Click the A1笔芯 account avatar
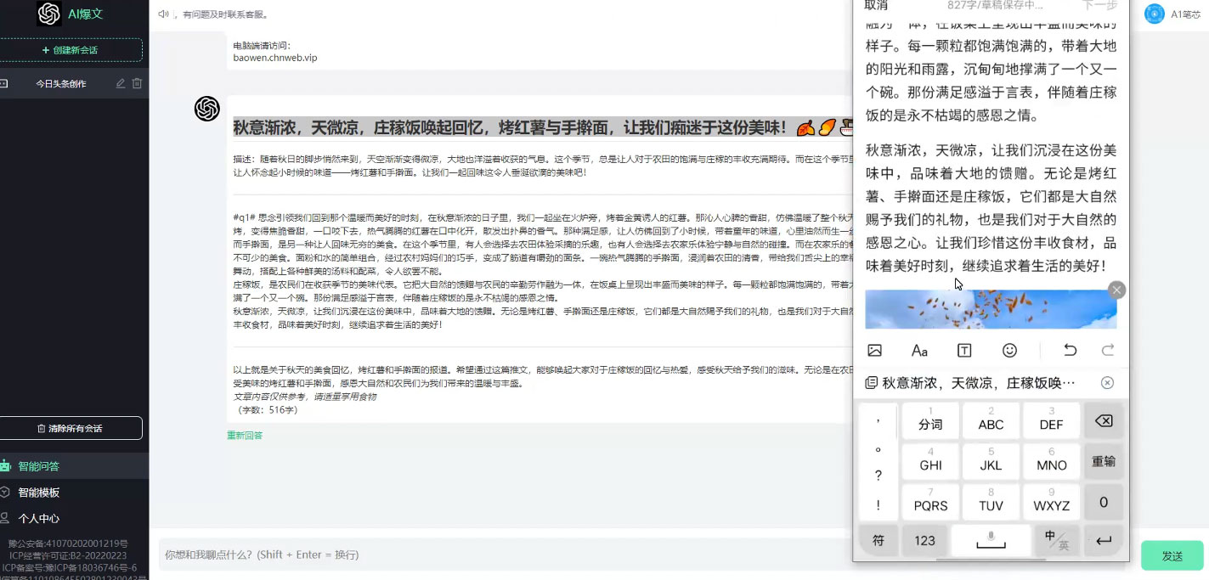The height and width of the screenshot is (580, 1209). [x=1154, y=13]
